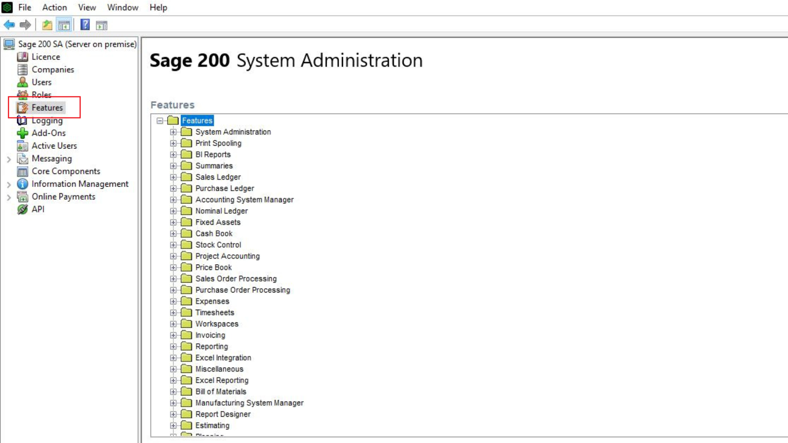Open the Core Components section
788x443 pixels.
(x=66, y=171)
